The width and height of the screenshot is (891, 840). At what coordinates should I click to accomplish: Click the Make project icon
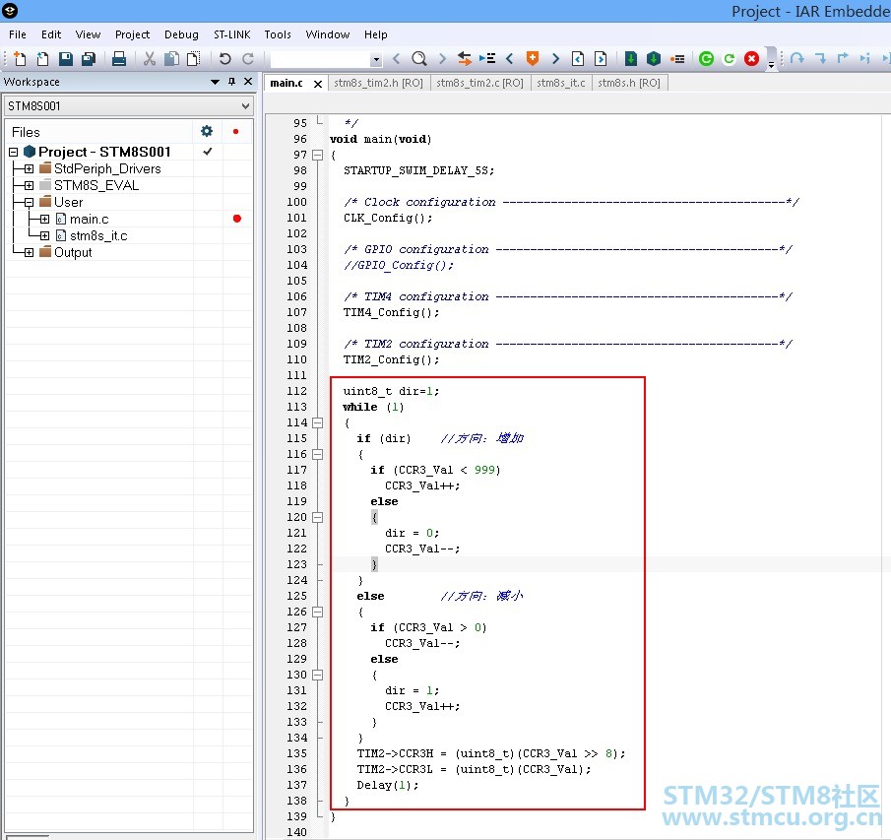(x=654, y=58)
